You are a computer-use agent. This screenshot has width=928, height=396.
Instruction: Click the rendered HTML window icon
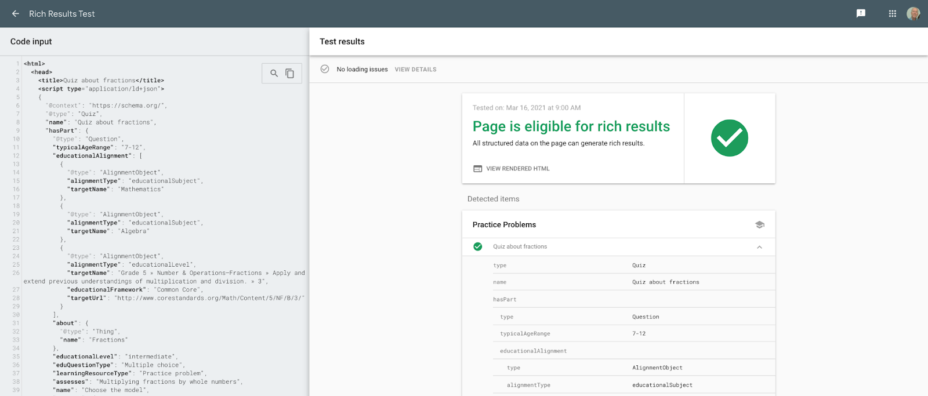pyautogui.click(x=478, y=169)
